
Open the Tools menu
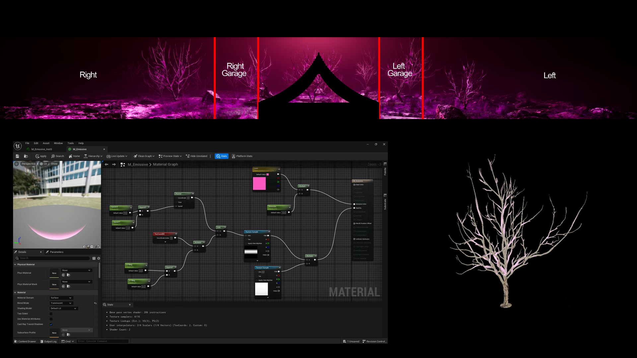click(x=70, y=143)
